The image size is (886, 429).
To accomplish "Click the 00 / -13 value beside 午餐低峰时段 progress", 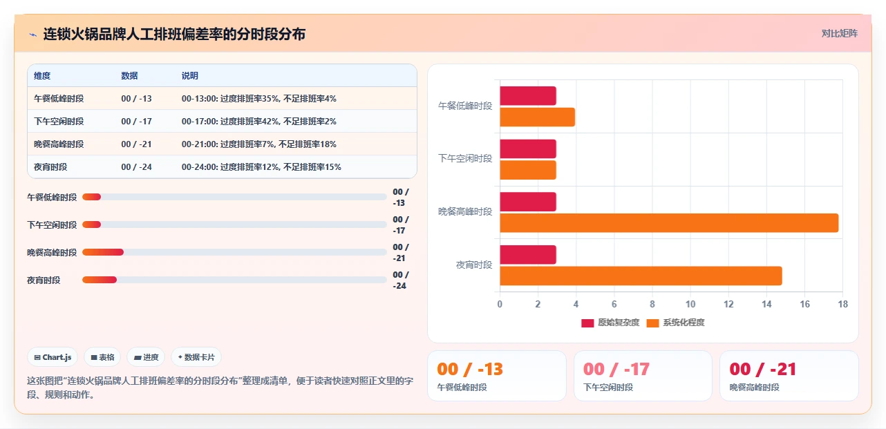I will [401, 198].
